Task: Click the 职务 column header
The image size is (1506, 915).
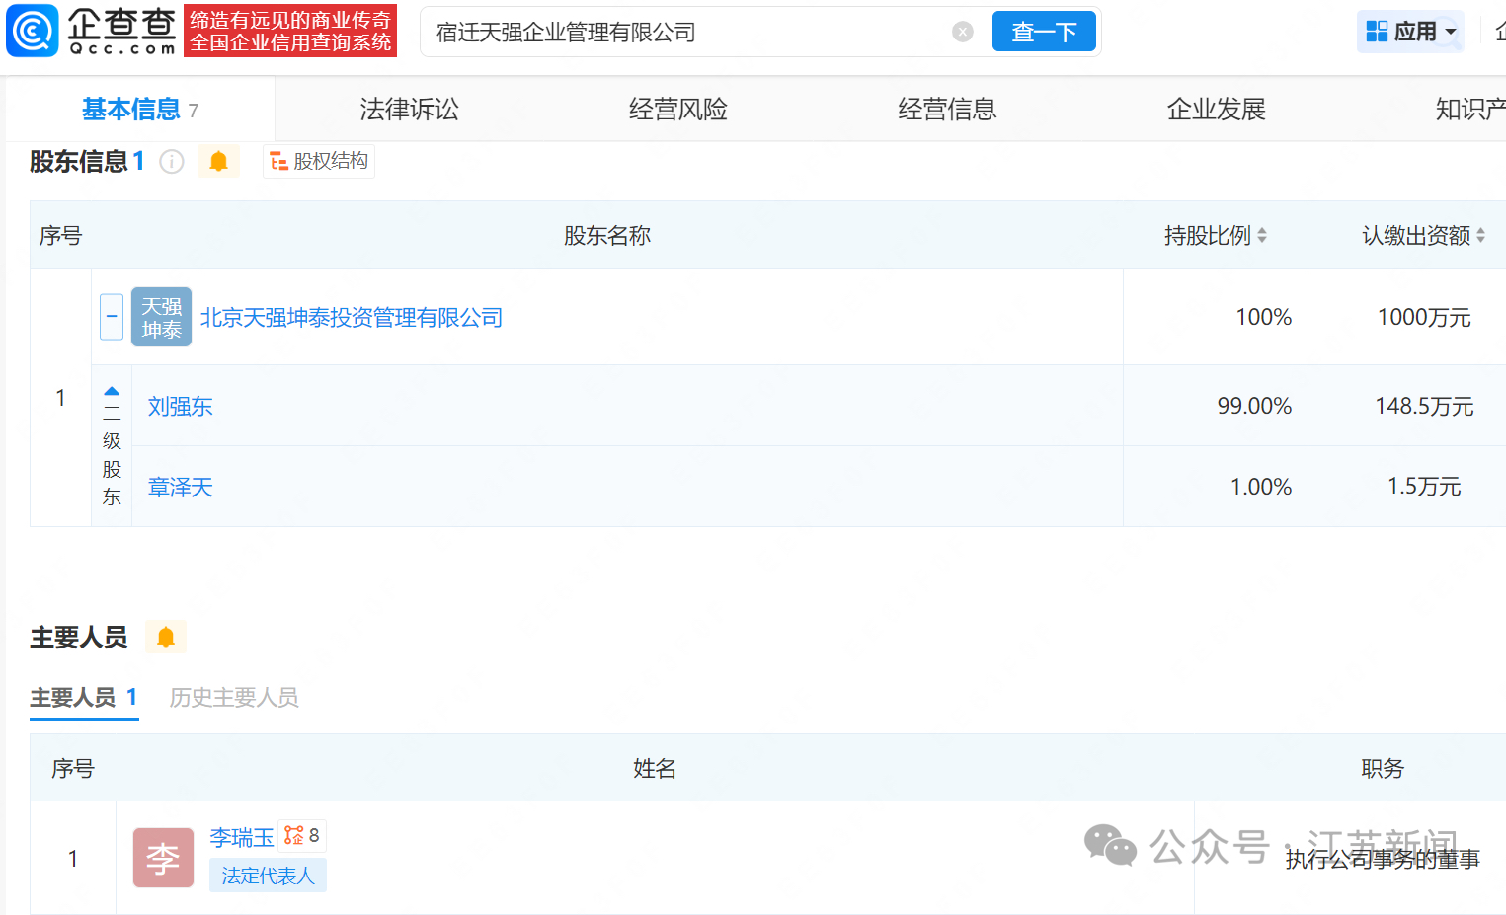Action: tap(1383, 769)
